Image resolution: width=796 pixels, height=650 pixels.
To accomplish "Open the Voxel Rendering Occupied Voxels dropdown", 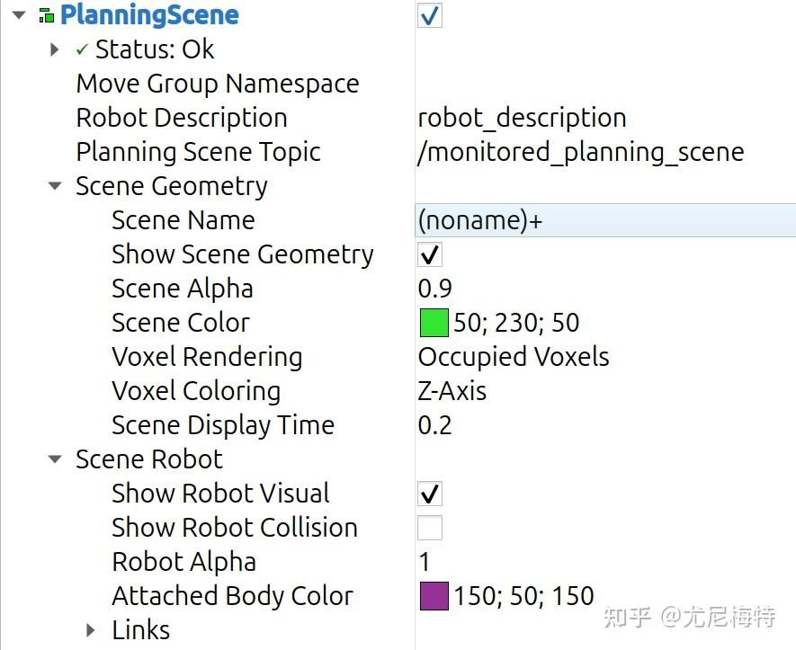I will click(x=514, y=357).
